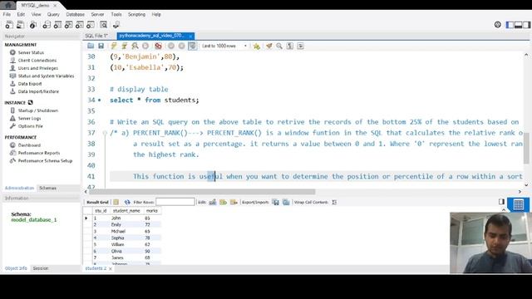The image size is (532, 299).
Task: Import records from external file
Action: pyautogui.click(x=286, y=202)
